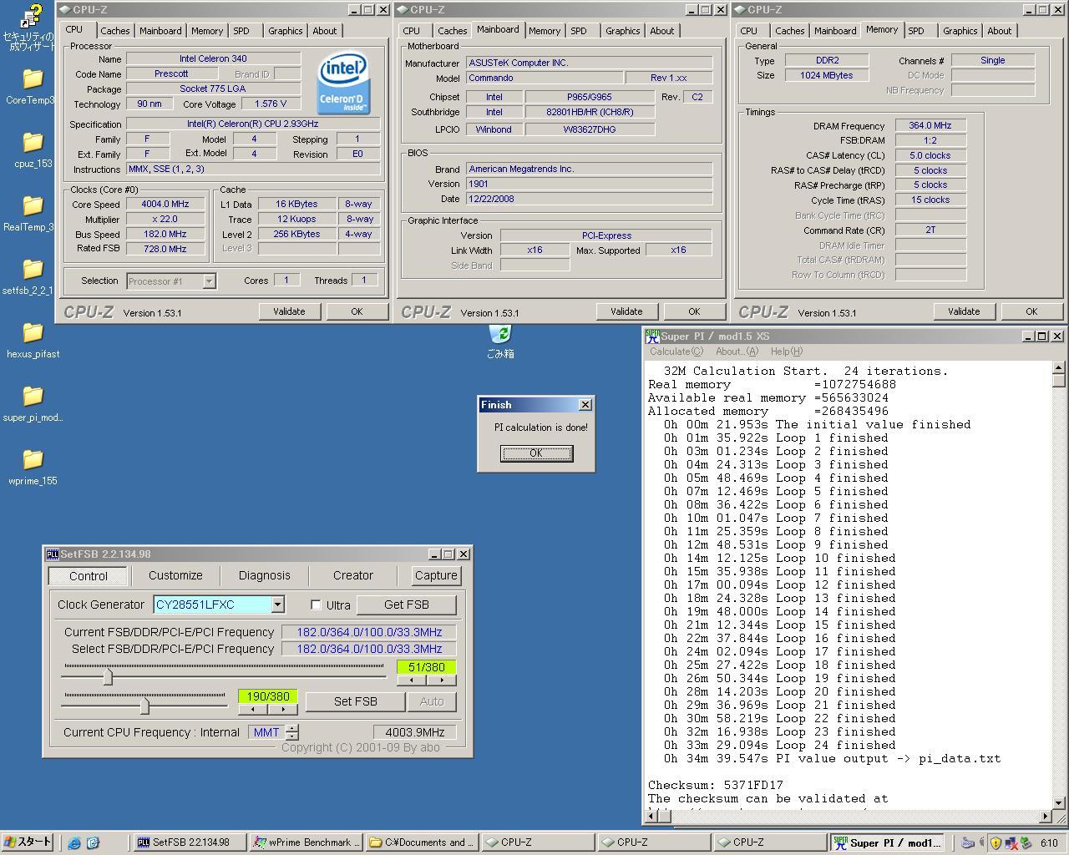Image resolution: width=1069 pixels, height=855 pixels.
Task: Click Internet Explorer quick launch icon
Action: coord(74,842)
